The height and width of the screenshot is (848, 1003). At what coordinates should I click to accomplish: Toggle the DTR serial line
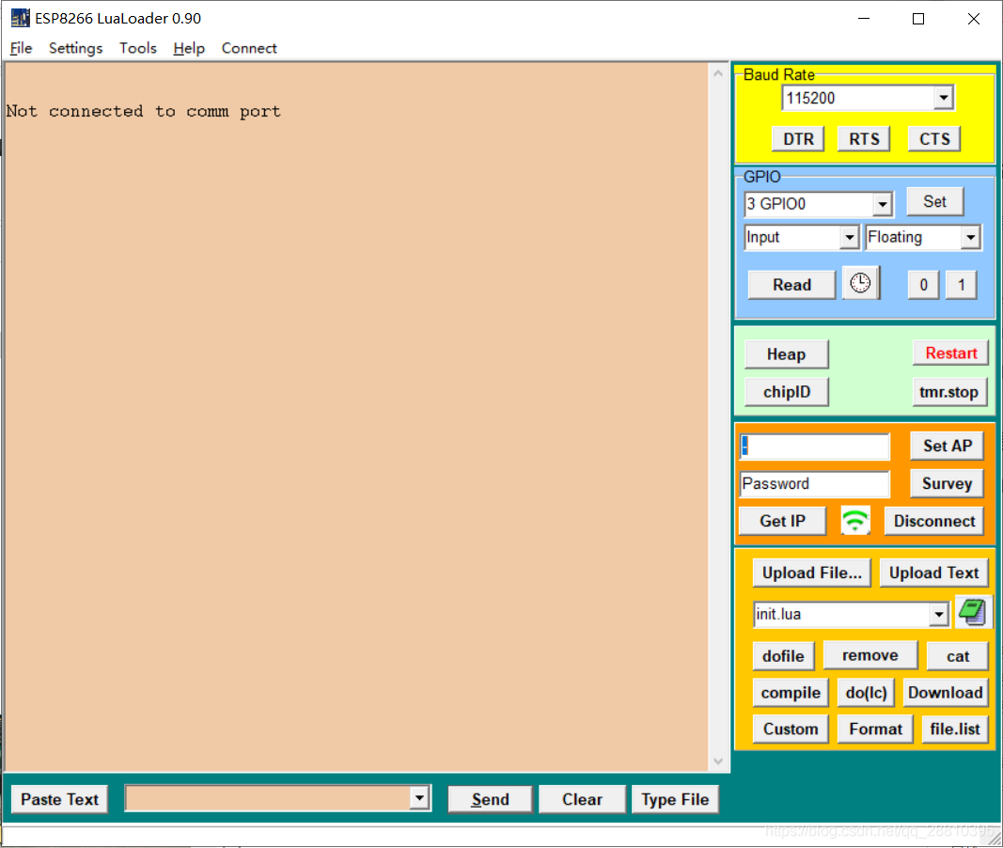coord(797,138)
